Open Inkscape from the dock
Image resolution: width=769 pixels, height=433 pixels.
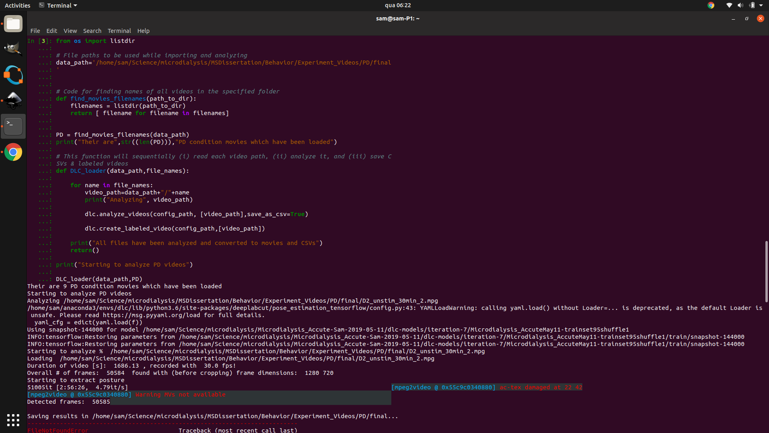pyautogui.click(x=13, y=101)
